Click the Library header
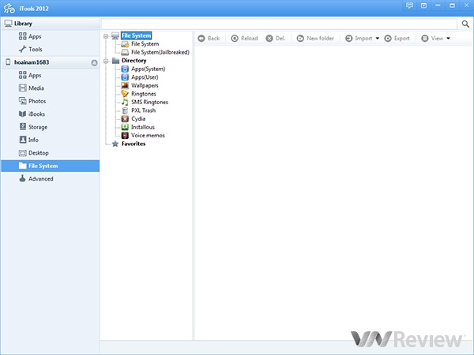The image size is (474, 355). 51,24
